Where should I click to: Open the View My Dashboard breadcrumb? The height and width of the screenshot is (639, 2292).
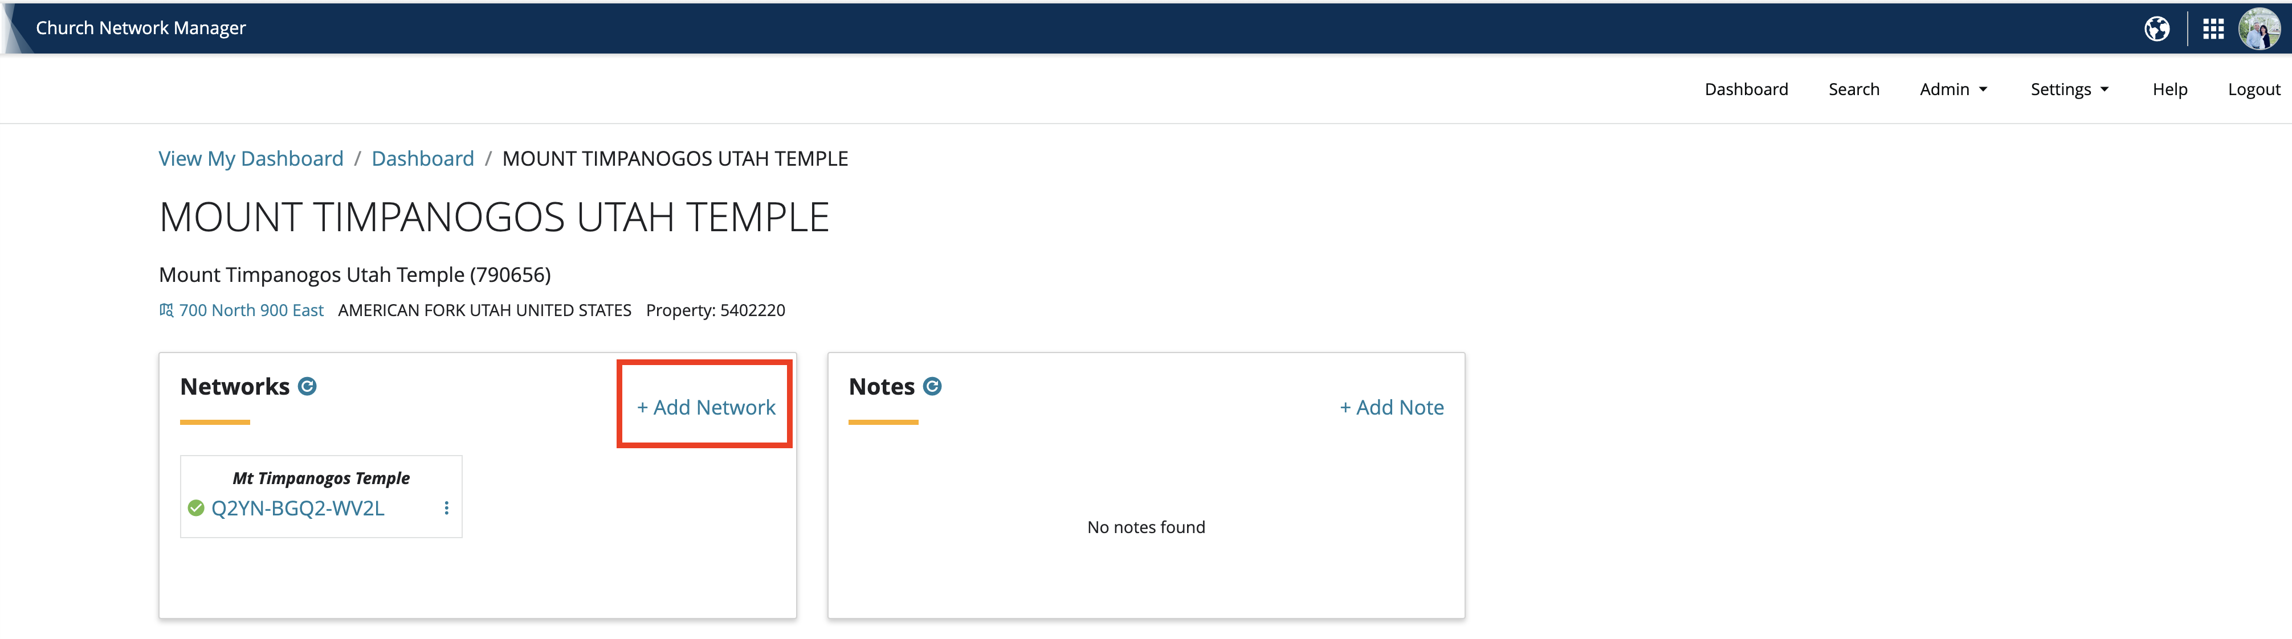251,159
